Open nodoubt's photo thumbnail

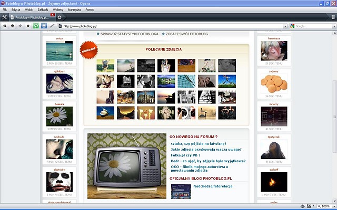coord(60,149)
